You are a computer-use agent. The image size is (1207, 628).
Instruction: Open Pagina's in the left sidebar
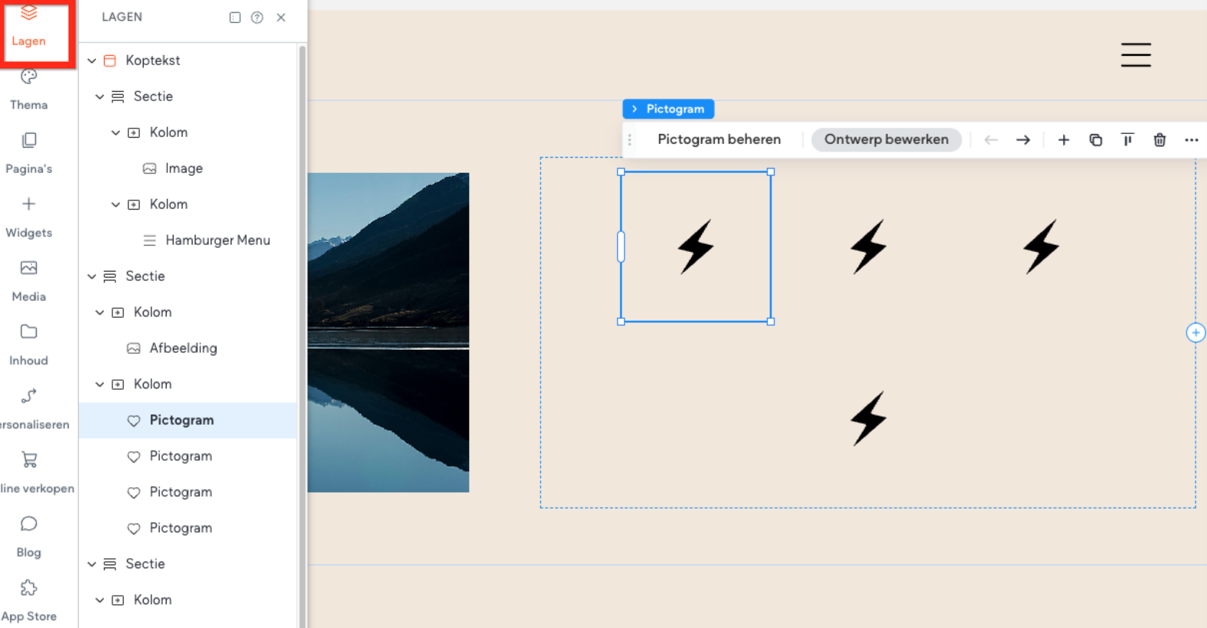[28, 152]
